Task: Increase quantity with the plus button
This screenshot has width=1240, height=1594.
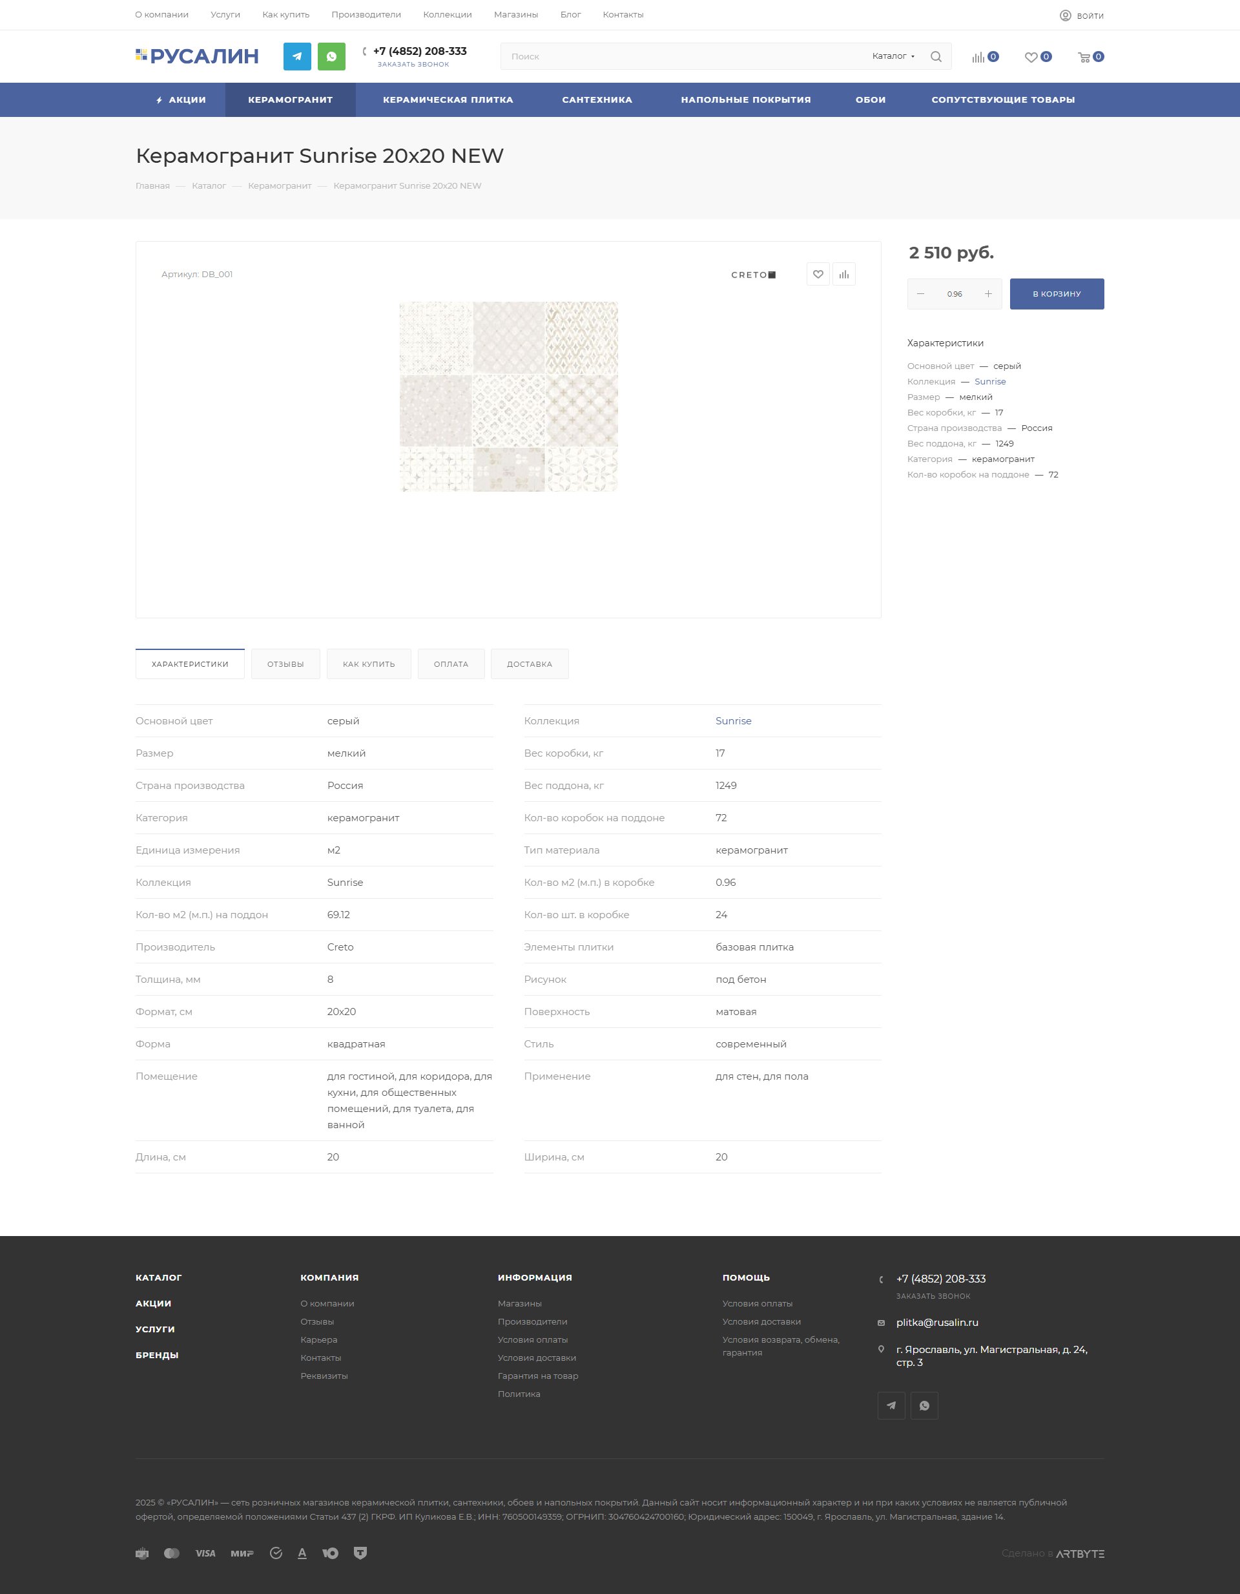Action: point(987,294)
